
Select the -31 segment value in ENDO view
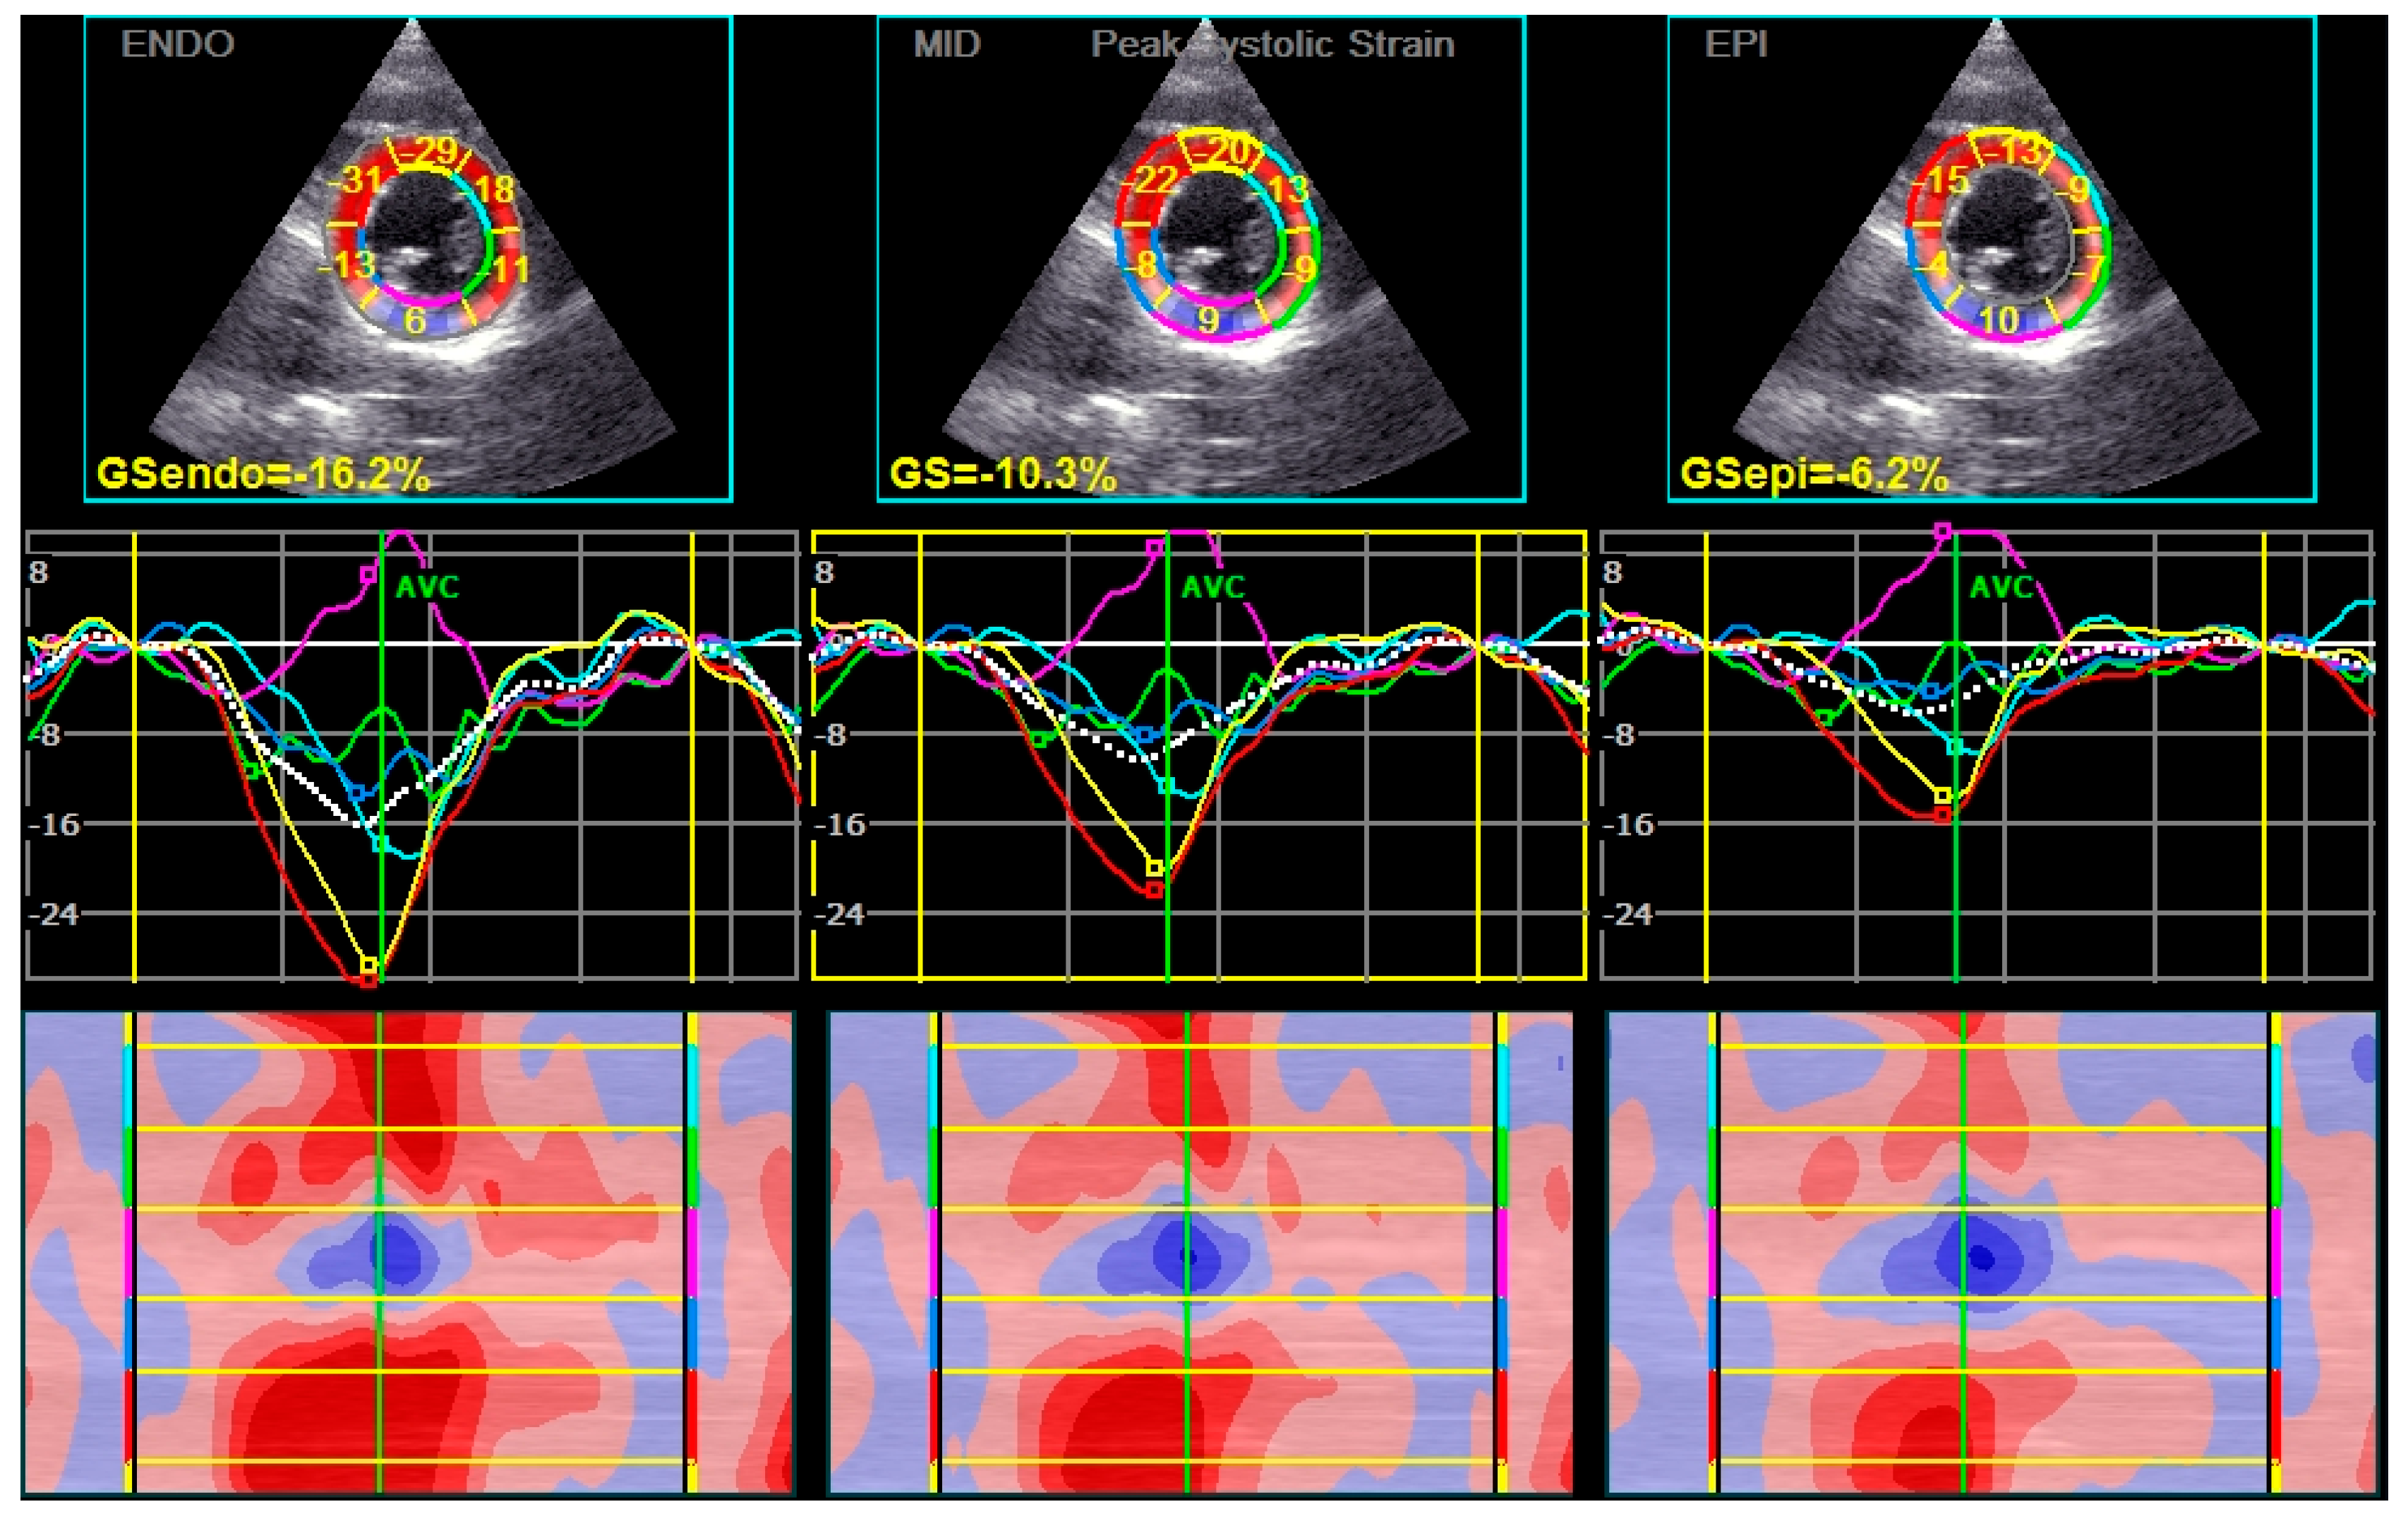click(356, 181)
